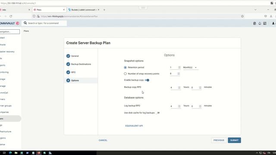Open the Equivalent API link
Viewport: 276px width, 155px height.
(x=134, y=126)
